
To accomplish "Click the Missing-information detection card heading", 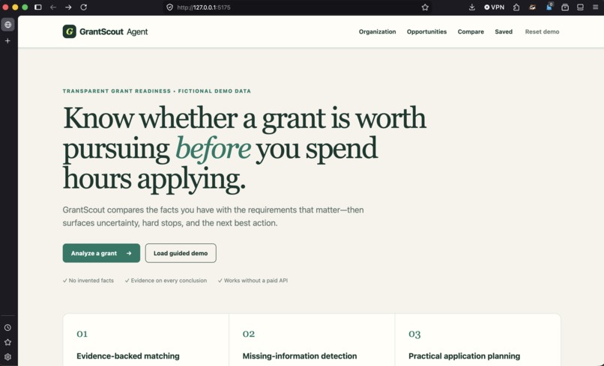I will (300, 356).
